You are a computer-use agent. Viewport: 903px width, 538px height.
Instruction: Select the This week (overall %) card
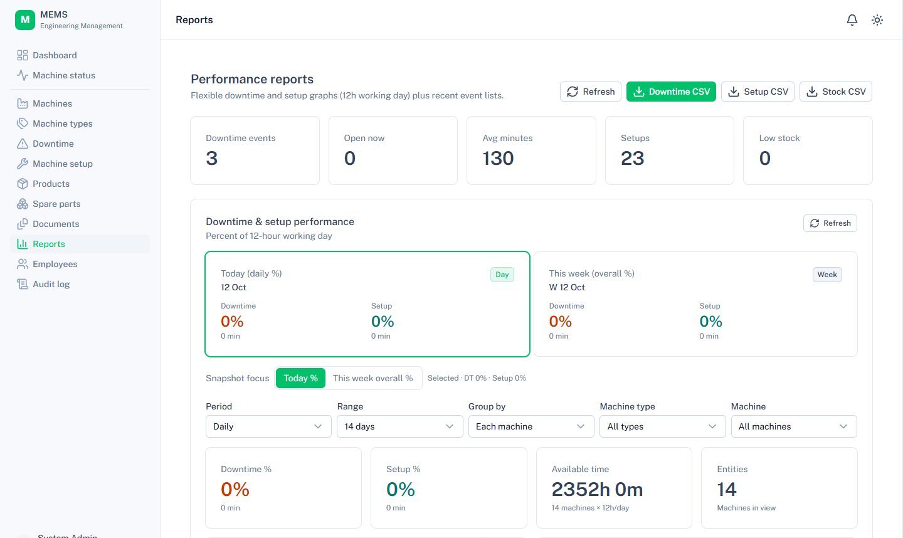[695, 304]
